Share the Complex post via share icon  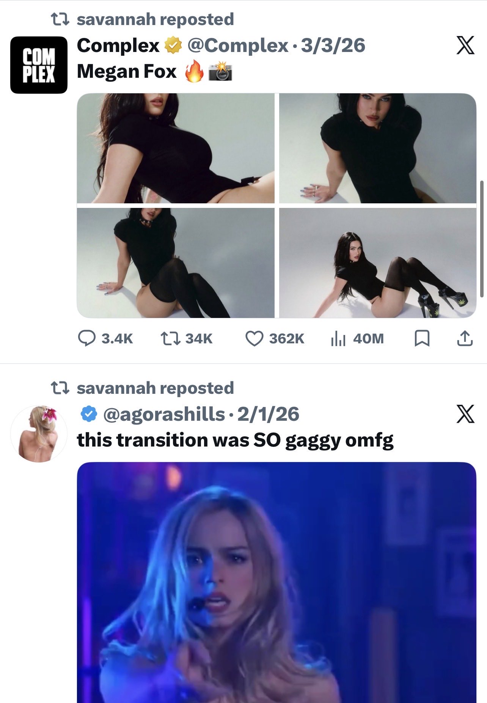click(x=465, y=338)
